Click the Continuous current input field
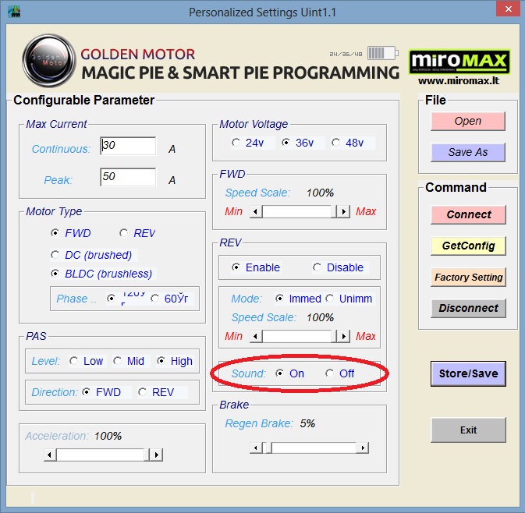Image resolution: width=525 pixels, height=513 pixels. [128, 147]
